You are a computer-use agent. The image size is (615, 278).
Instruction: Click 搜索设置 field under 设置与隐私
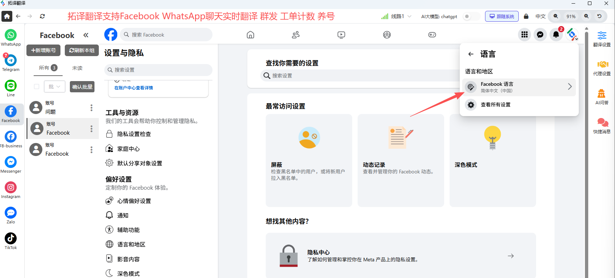[159, 70]
